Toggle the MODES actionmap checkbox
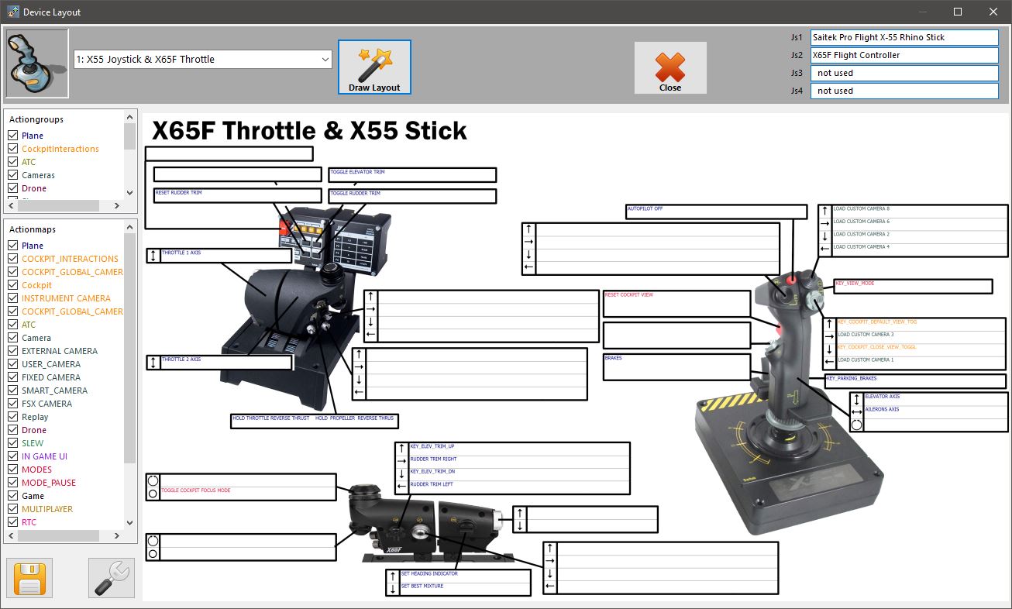Image resolution: width=1012 pixels, height=609 pixels. (x=13, y=470)
